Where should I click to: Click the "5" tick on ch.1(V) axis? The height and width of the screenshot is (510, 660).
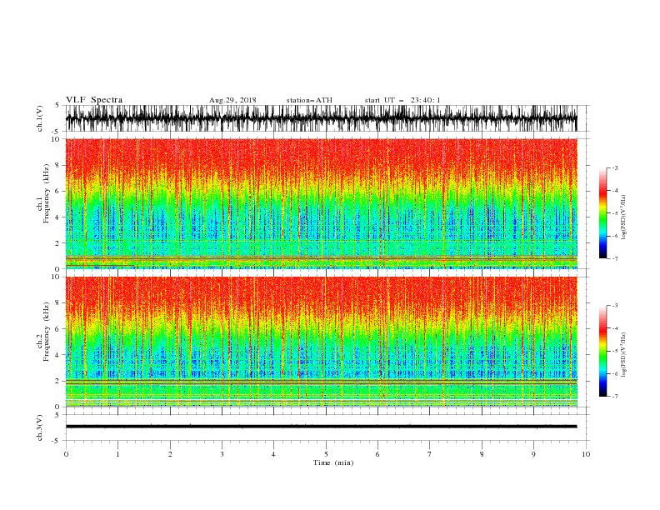tap(57, 106)
